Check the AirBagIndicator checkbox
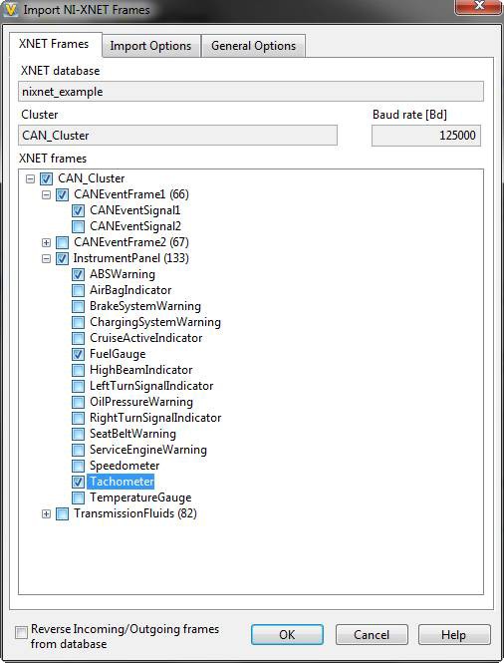The height and width of the screenshot is (663, 504). coord(78,290)
